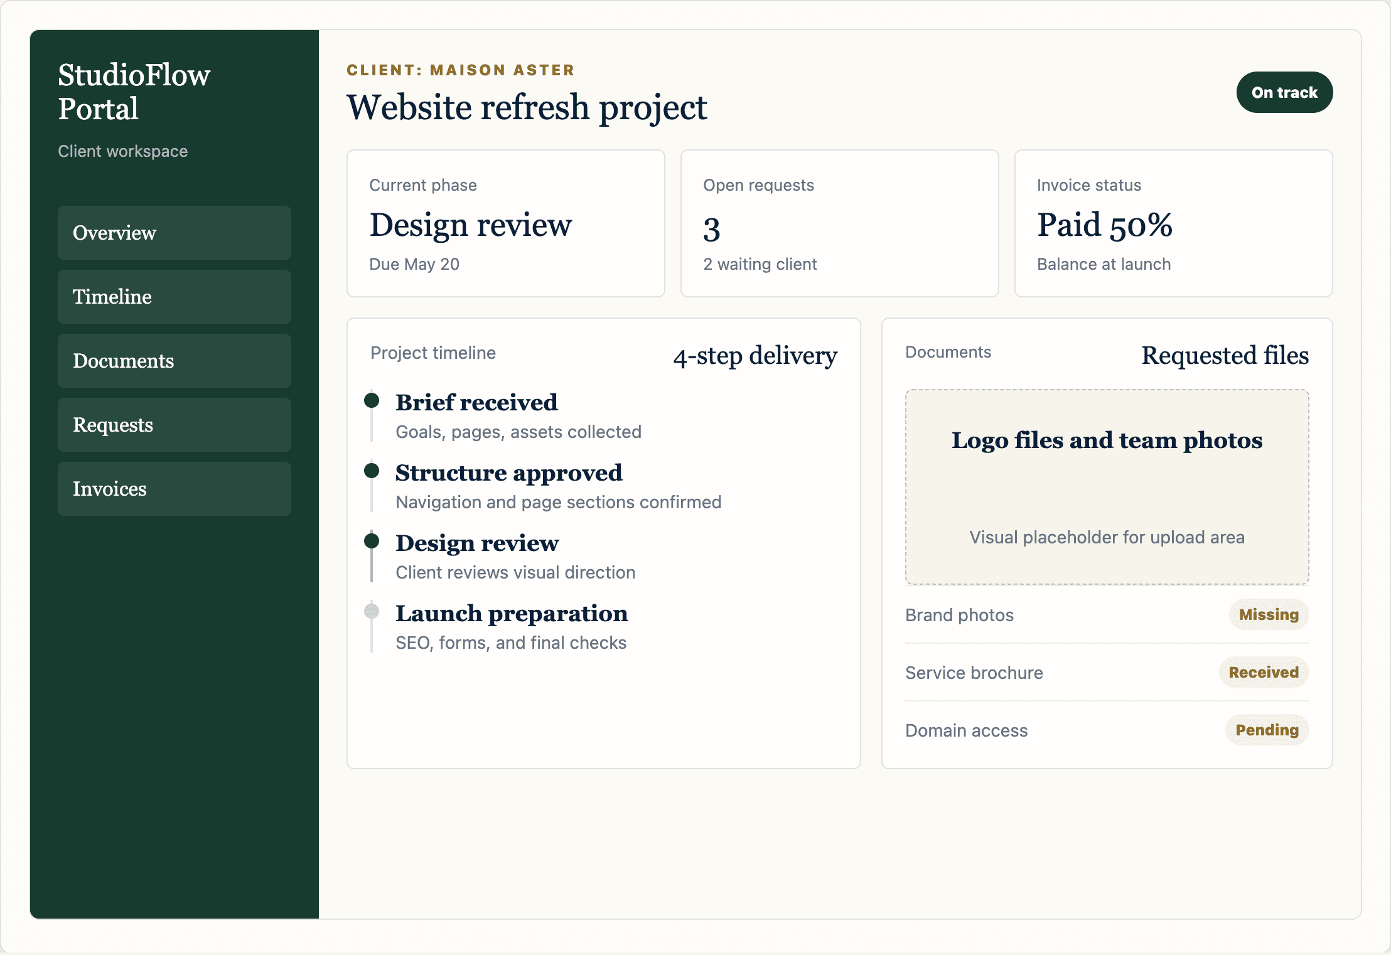Click the StudioFlow Portal title
The height and width of the screenshot is (955, 1391).
click(x=134, y=92)
